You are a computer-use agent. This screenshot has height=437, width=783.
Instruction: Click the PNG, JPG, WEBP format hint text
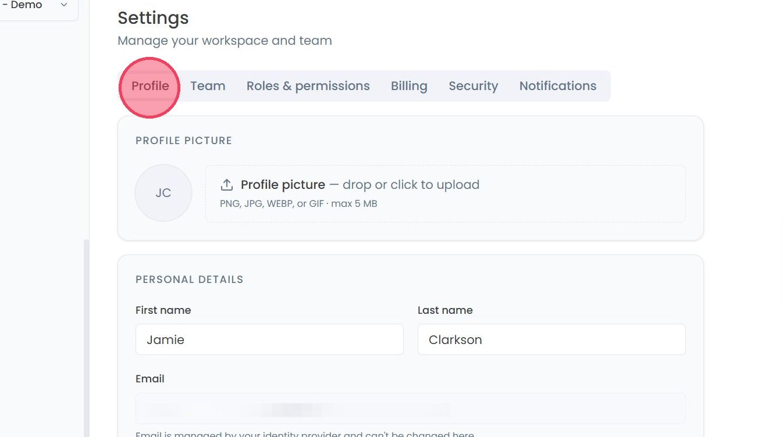298,204
